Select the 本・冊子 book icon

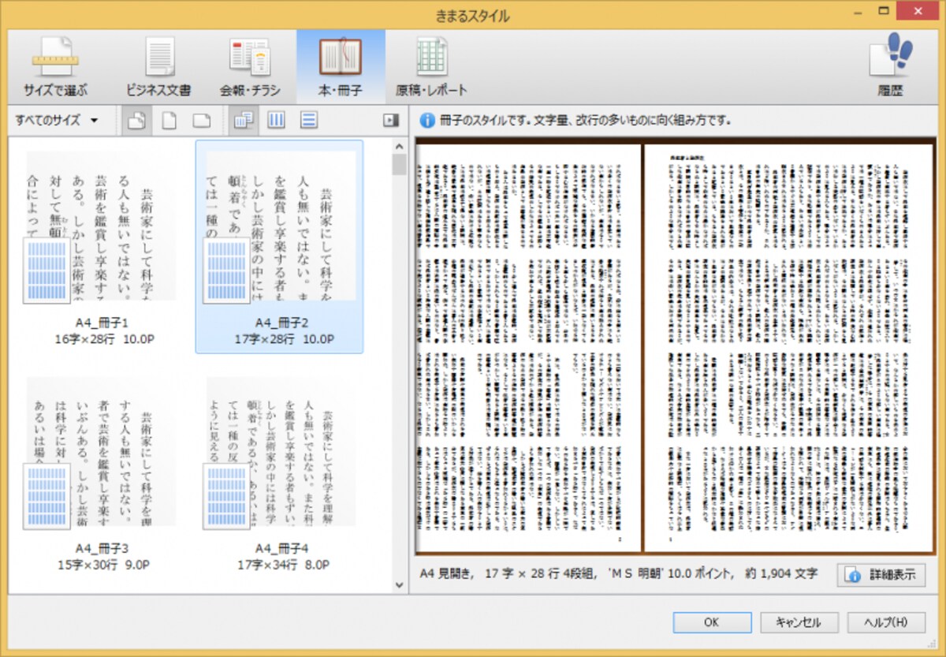tap(340, 57)
